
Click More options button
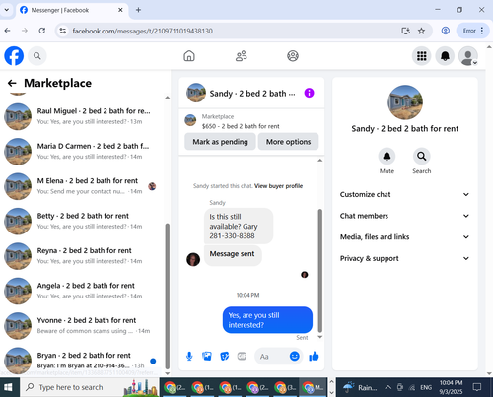click(288, 142)
